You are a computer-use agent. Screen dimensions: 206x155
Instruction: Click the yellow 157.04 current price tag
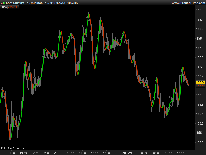[201, 82]
